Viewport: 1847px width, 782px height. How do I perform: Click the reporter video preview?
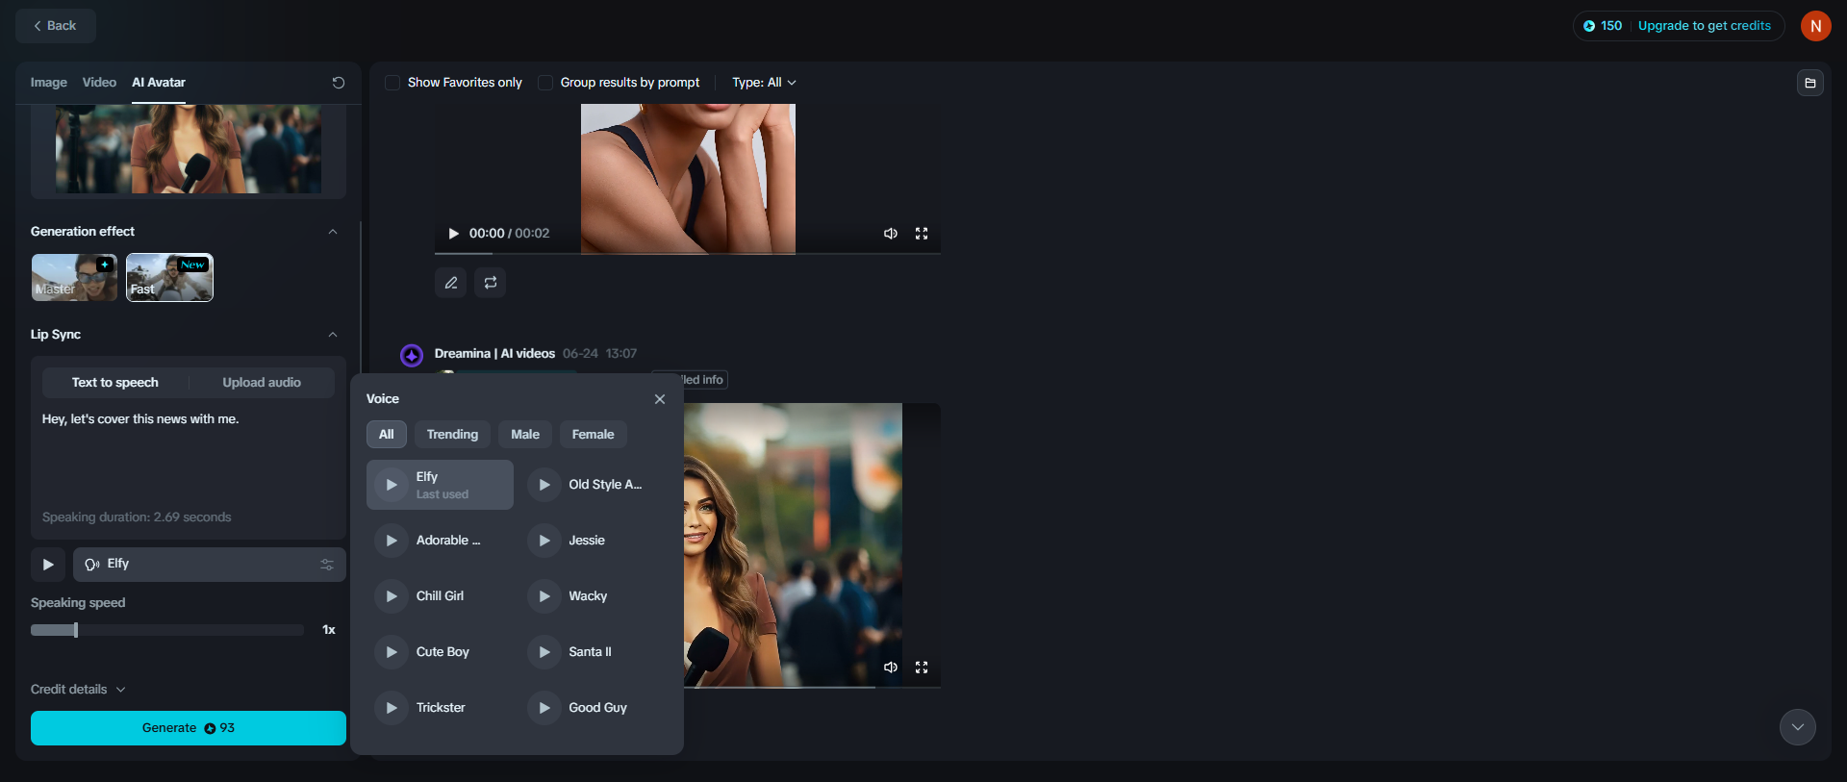[x=793, y=544]
